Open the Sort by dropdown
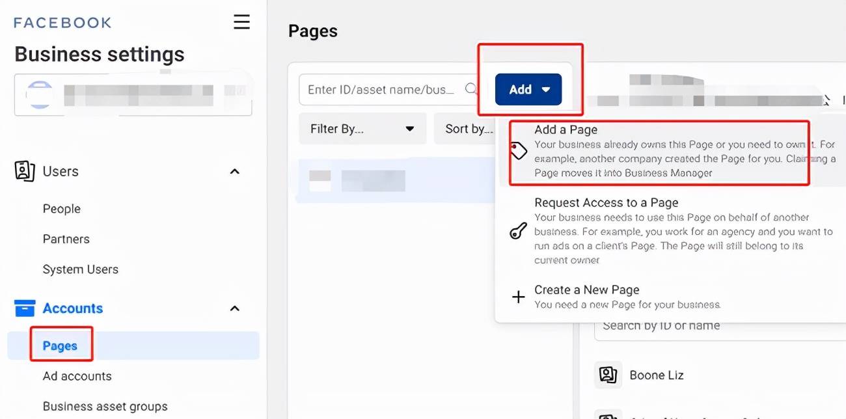The height and width of the screenshot is (419, 846). pyautogui.click(x=465, y=129)
